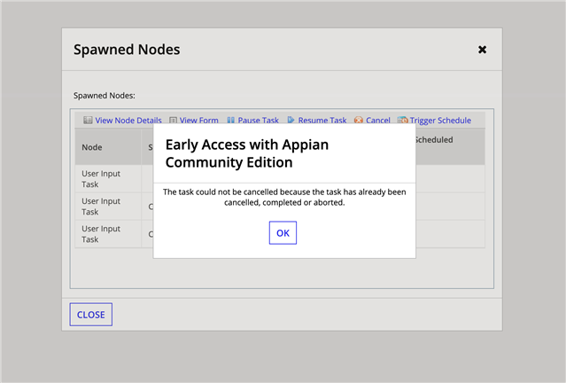Image resolution: width=566 pixels, height=383 pixels.
Task: Click the task could not be cancelled message
Action: (284, 198)
